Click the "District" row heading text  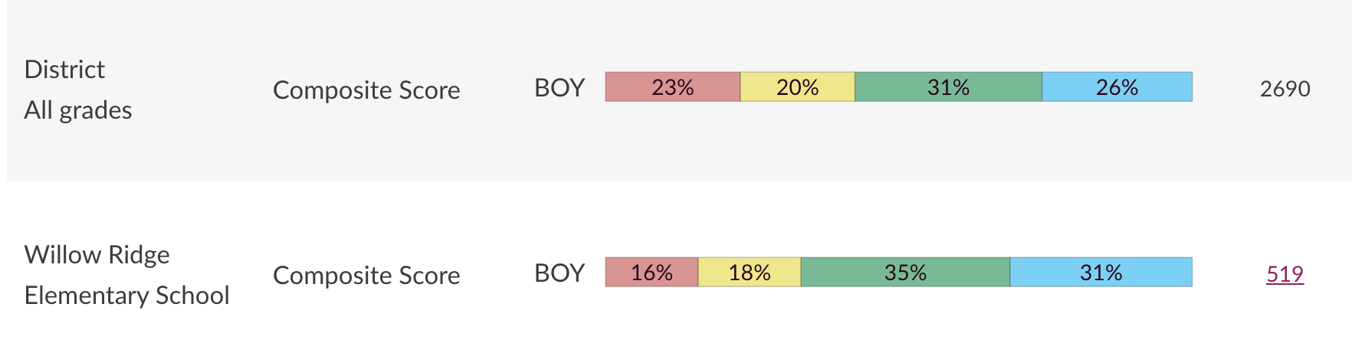(64, 70)
